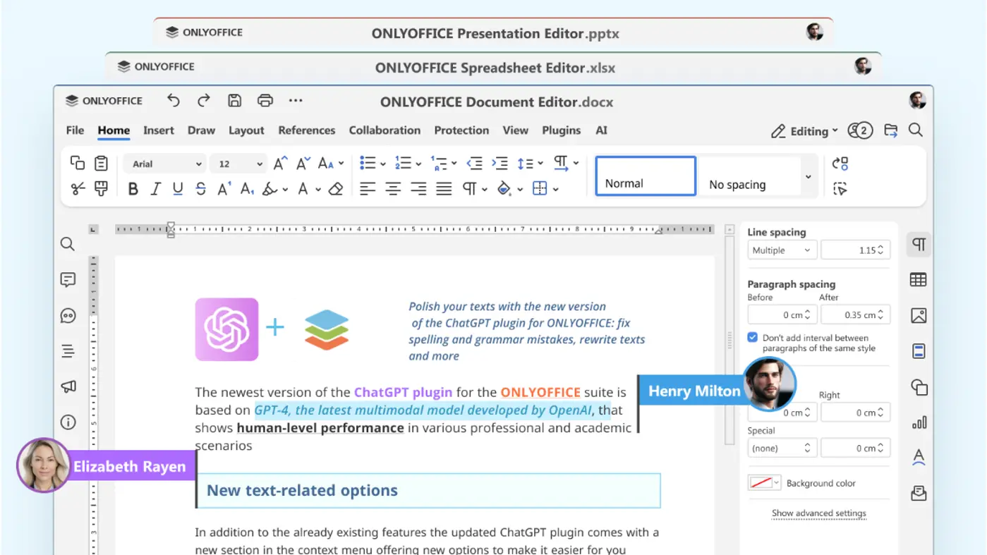This screenshot has width=987, height=555.
Task: Toggle Italic formatting
Action: pos(155,189)
